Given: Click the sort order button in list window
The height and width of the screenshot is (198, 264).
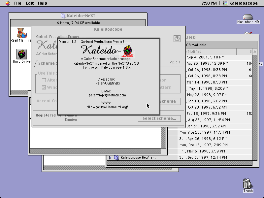Looking at the screenshot, I should (x=255, y=51).
